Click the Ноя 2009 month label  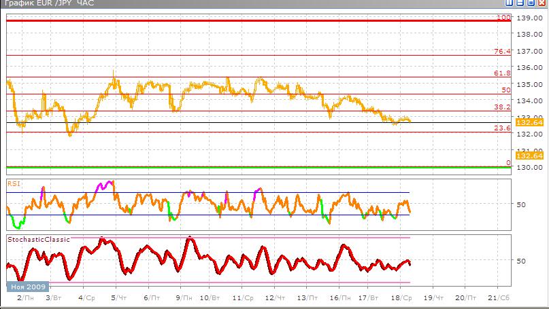pos(29,287)
